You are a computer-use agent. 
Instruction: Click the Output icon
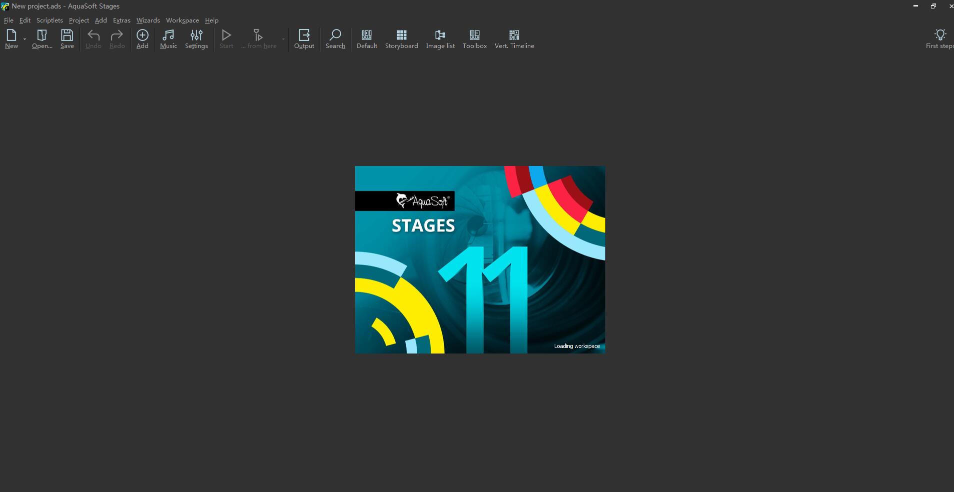304,38
